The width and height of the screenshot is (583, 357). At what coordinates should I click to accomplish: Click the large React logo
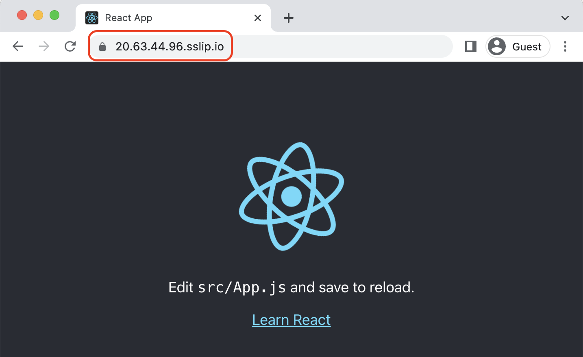(291, 196)
